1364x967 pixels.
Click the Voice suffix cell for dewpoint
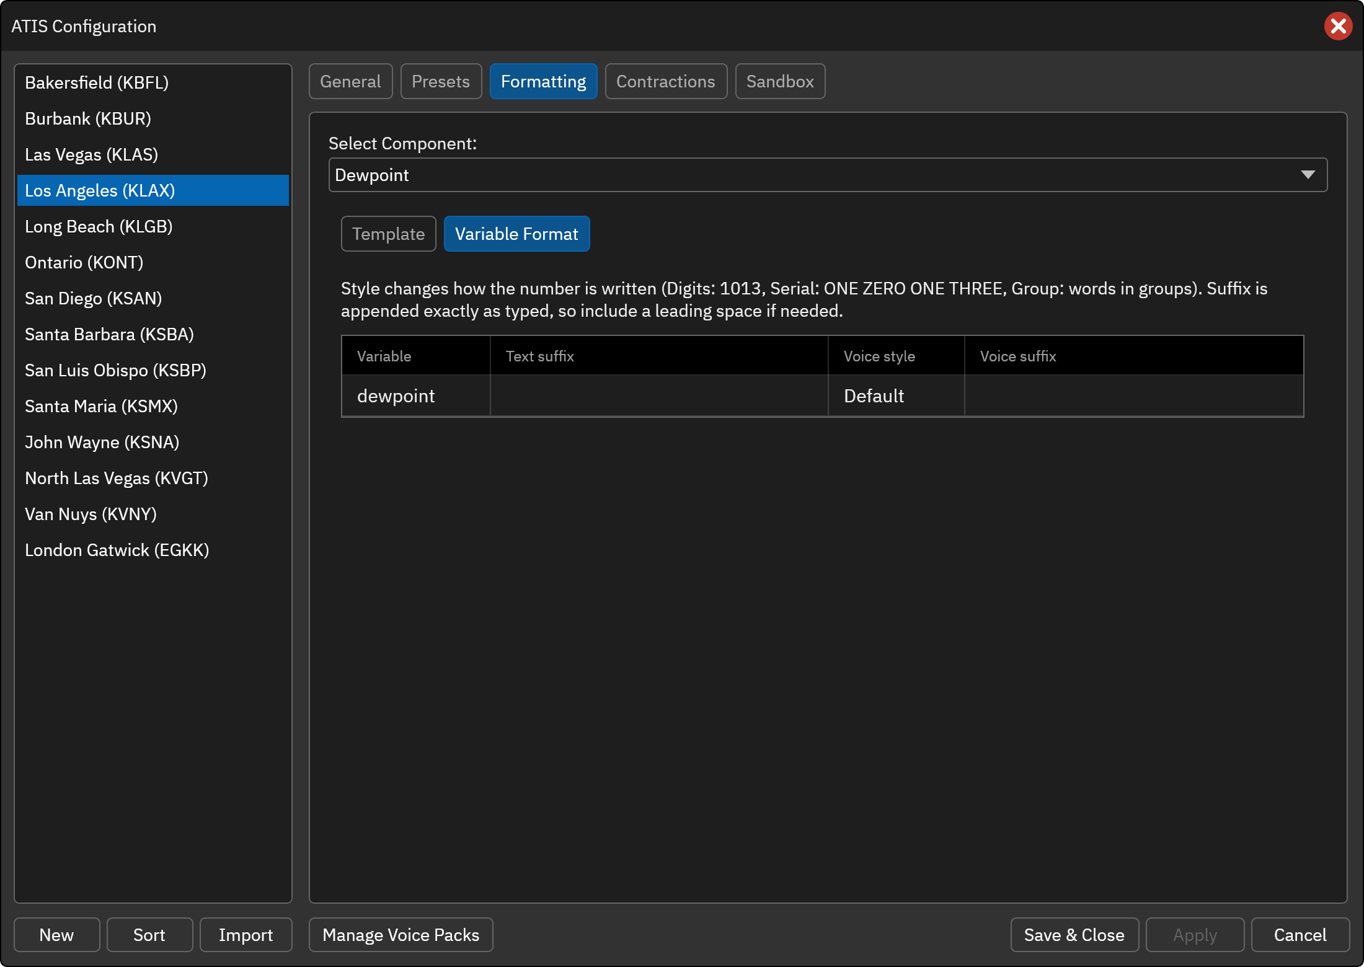(x=1134, y=395)
